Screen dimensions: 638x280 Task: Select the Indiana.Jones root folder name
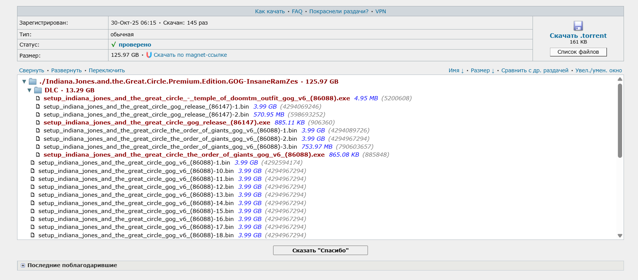coord(169,81)
